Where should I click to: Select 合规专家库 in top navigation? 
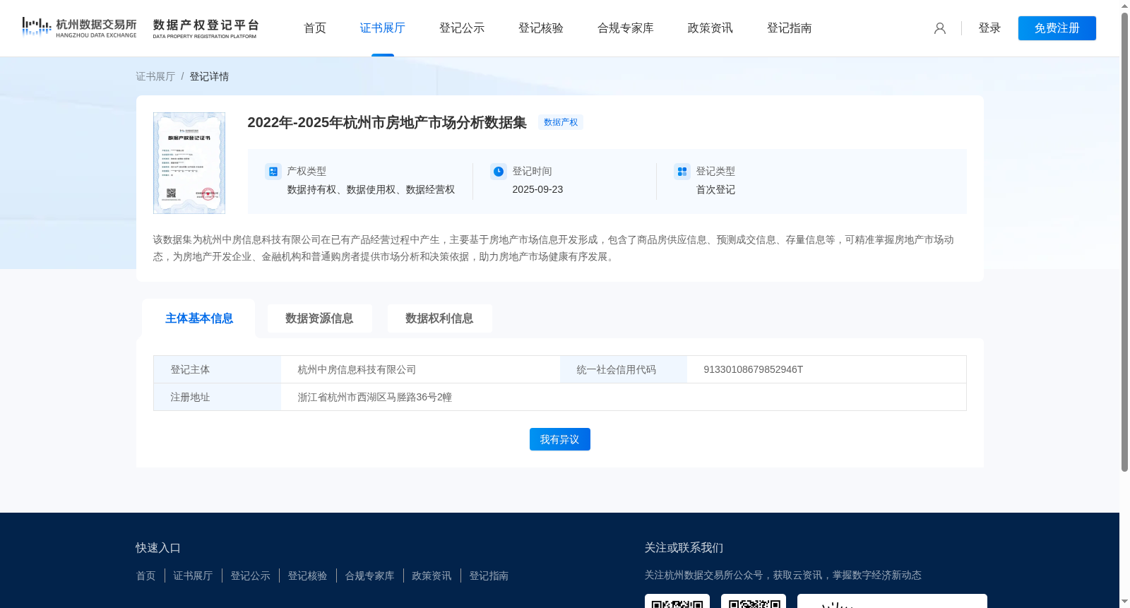coord(626,28)
